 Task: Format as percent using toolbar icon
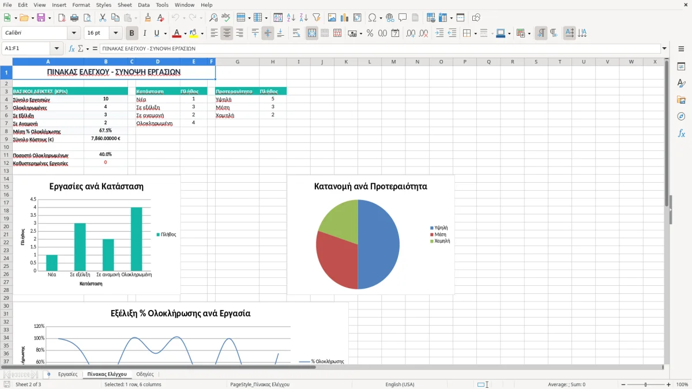point(370,33)
